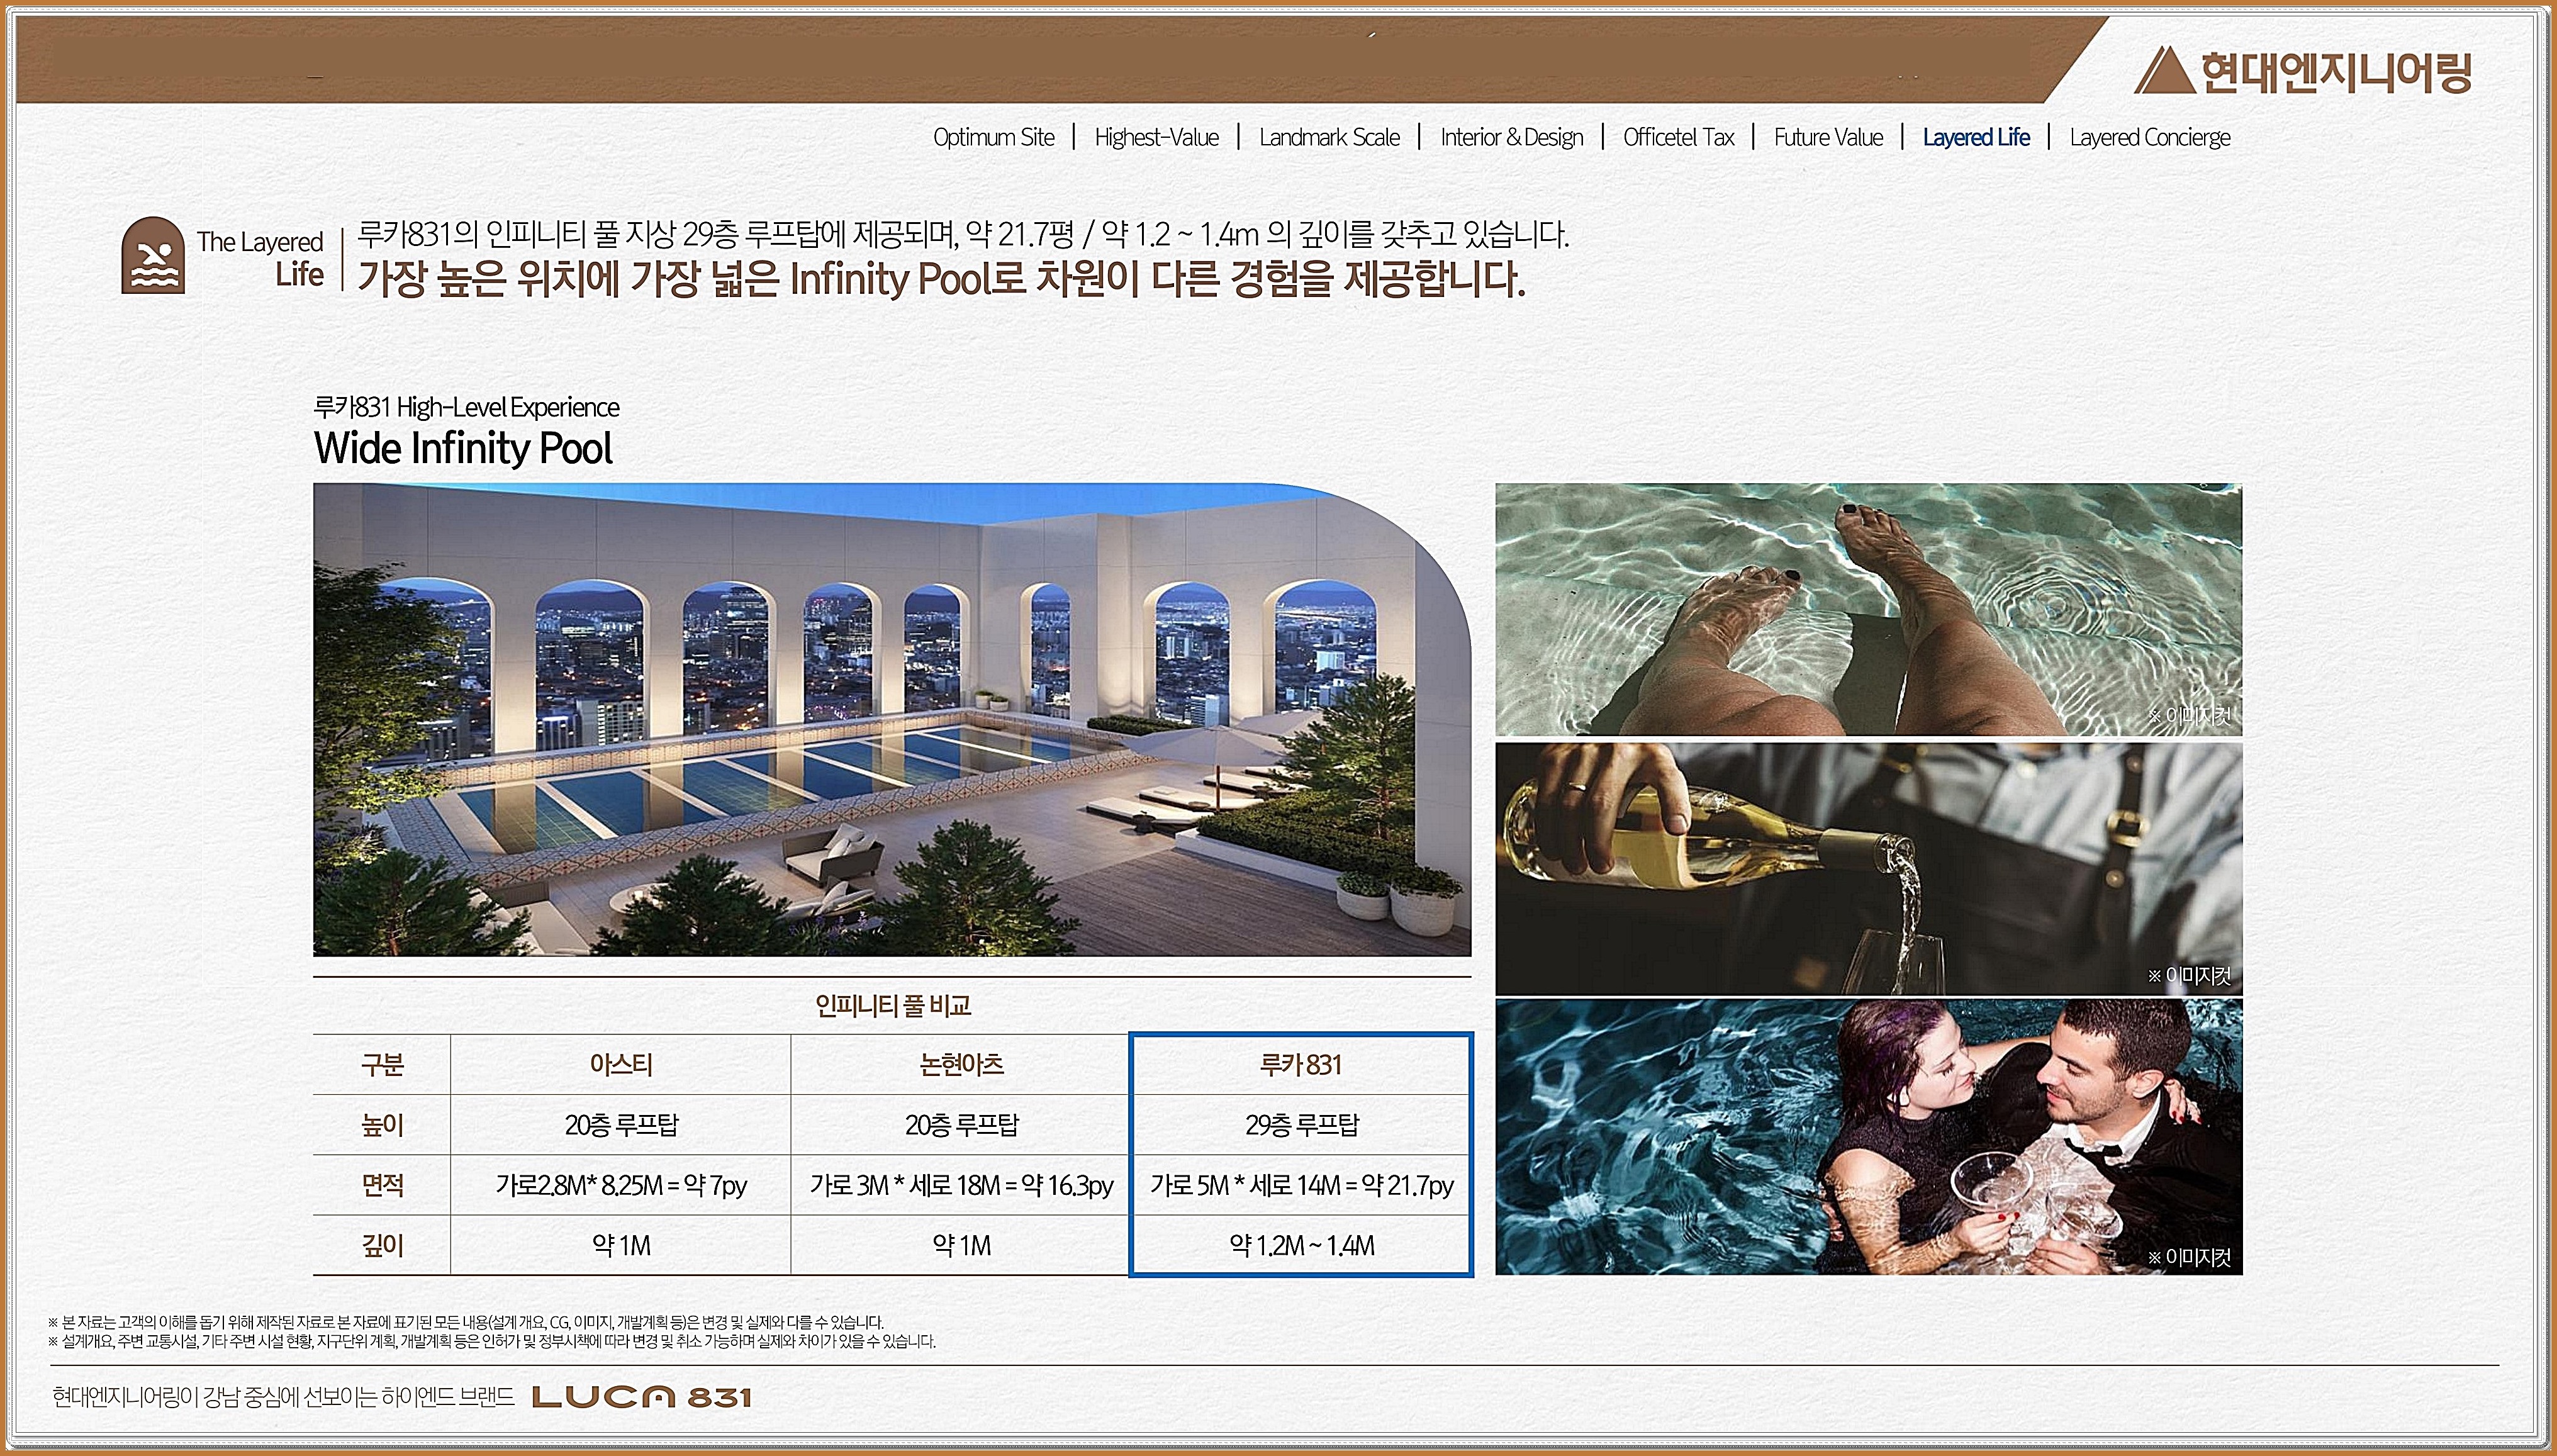Image resolution: width=2557 pixels, height=1456 pixels.
Task: Click the '루카 831' column header
Action: [1301, 1065]
